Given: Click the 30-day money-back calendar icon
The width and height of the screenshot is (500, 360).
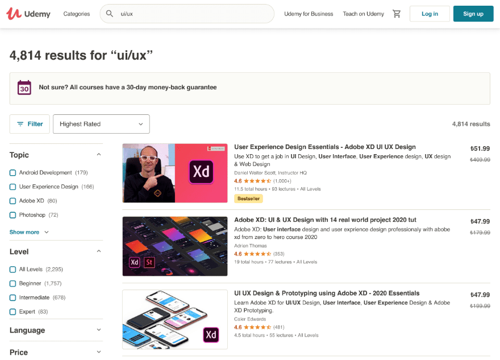Looking at the screenshot, I should [24, 88].
